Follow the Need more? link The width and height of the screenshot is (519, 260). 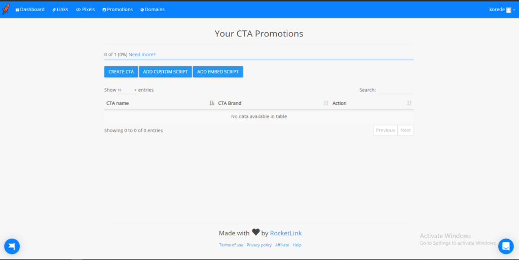click(x=142, y=55)
